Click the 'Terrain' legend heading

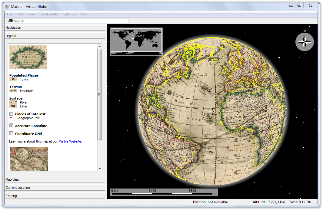(15, 87)
